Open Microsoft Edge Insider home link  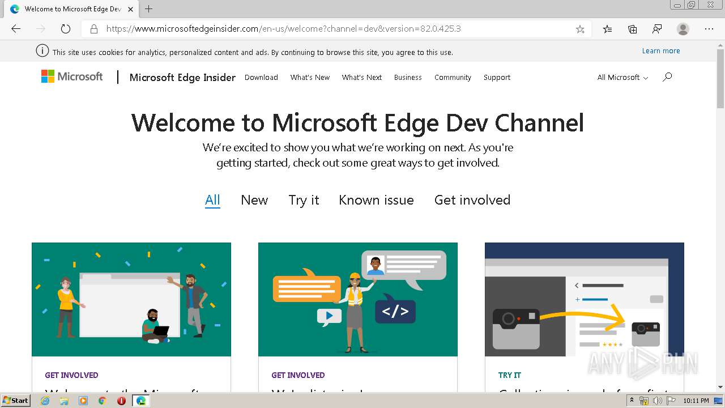pyautogui.click(x=182, y=78)
